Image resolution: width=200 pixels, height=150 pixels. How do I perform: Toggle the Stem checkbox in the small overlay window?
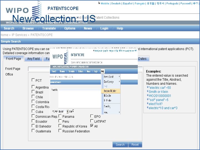pos(73,111)
